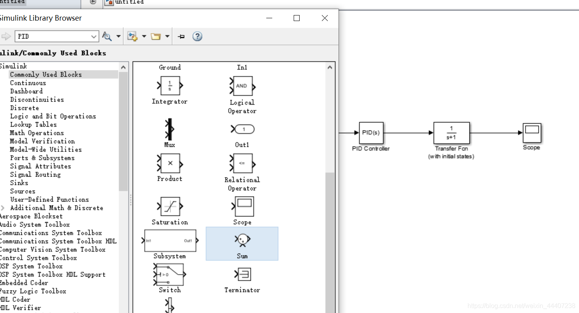The image size is (579, 313).
Task: Maximize the Simulink Library Browser window
Action: (296, 18)
